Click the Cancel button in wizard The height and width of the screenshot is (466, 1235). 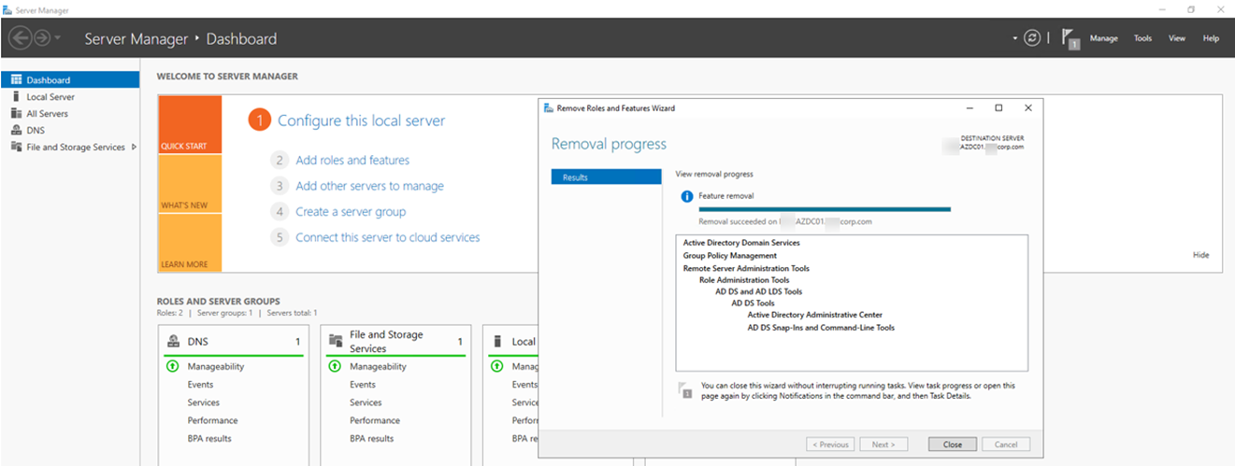(x=1006, y=445)
